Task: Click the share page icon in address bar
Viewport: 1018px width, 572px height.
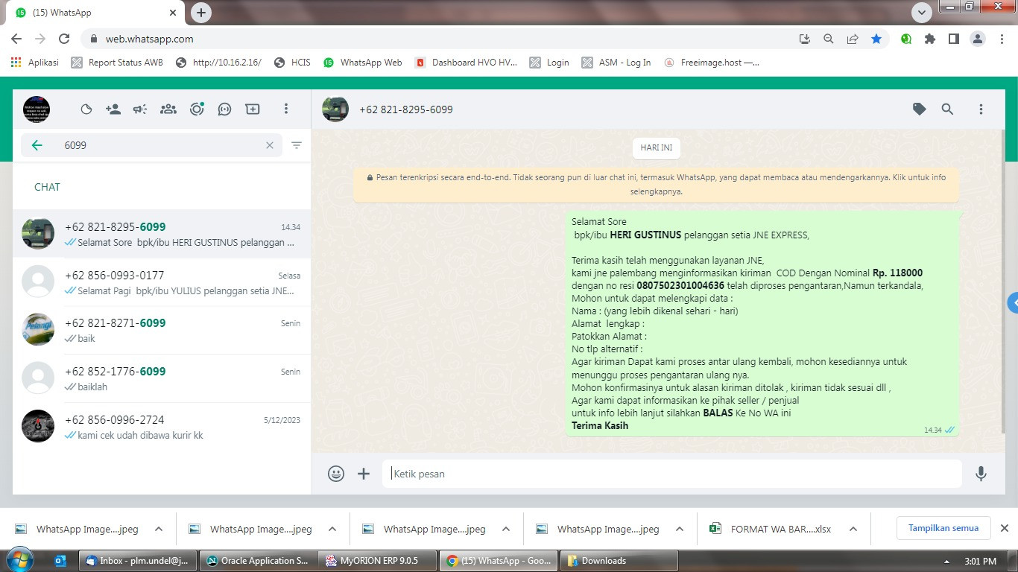Action: click(853, 39)
